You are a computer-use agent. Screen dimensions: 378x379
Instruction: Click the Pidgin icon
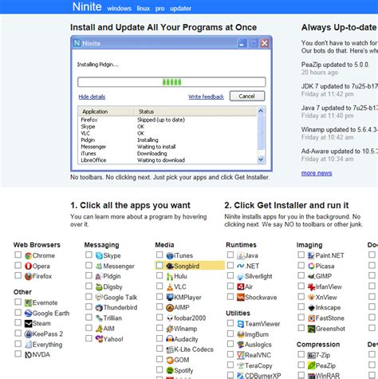pyautogui.click(x=99, y=276)
